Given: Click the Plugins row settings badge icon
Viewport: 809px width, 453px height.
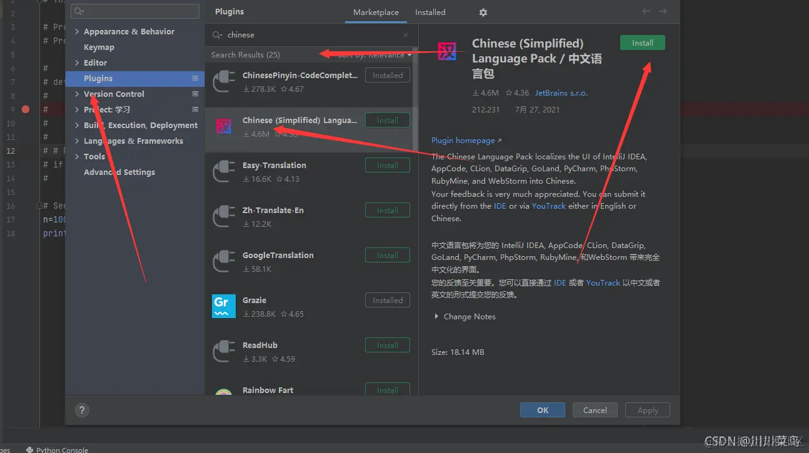Looking at the screenshot, I should pos(195,78).
